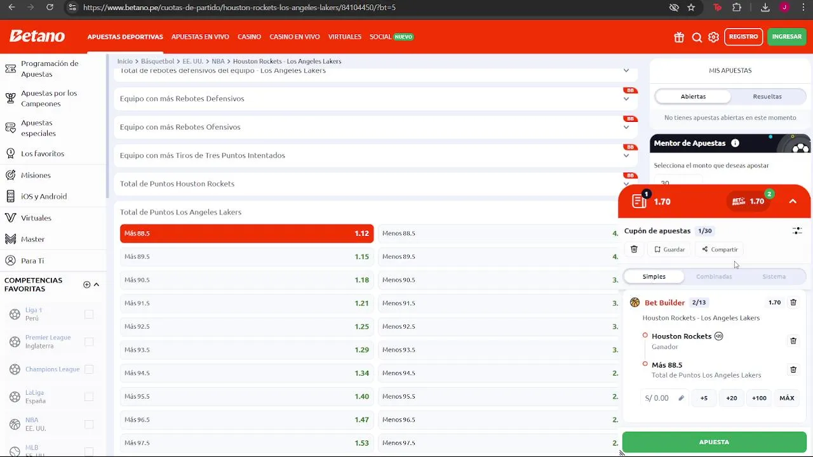Screen dimensions: 813x457
Task: Toggle Abiertas in Mis Apuestas
Action: point(693,96)
